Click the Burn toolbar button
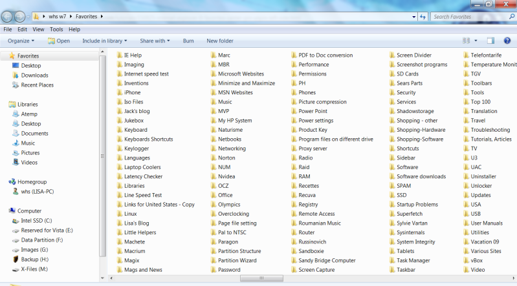517x286 pixels. point(188,41)
